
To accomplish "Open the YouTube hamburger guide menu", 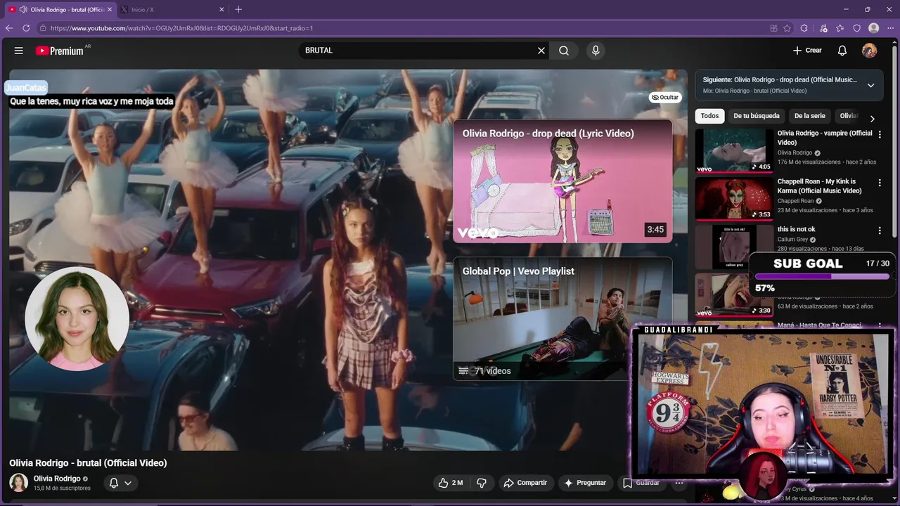I will click(19, 51).
